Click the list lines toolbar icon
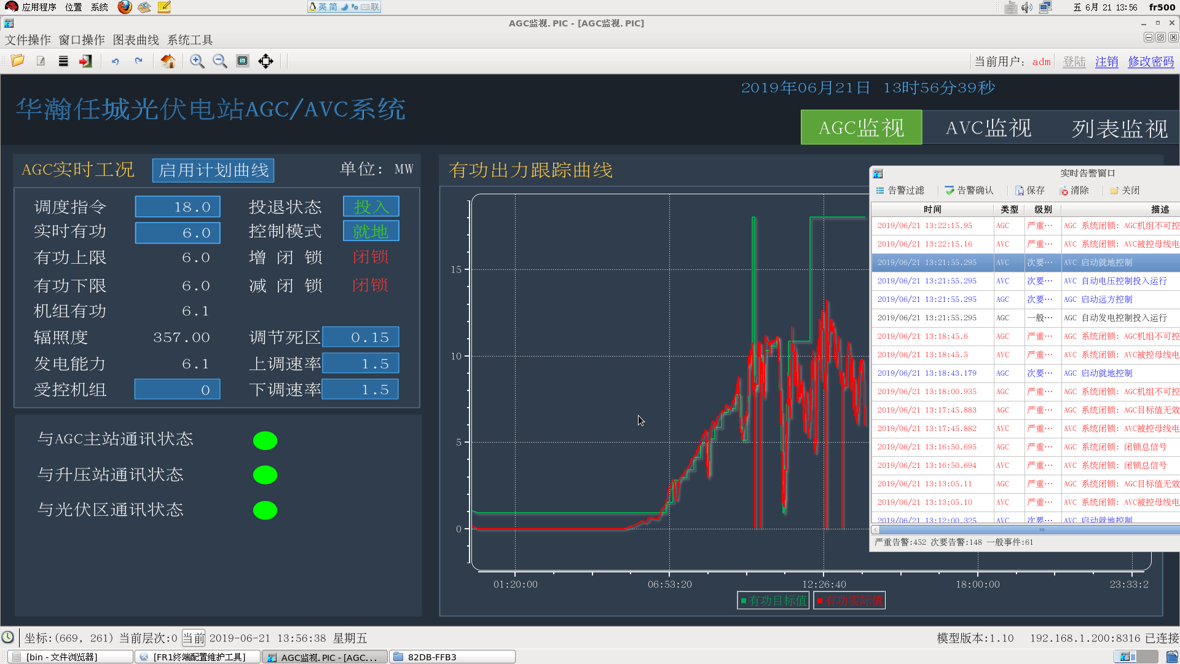This screenshot has height=664, width=1180. pos(63,61)
